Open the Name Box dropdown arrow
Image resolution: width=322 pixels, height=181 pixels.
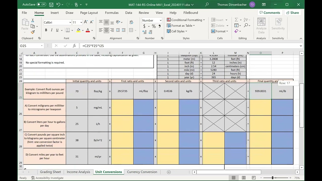coord(42,46)
